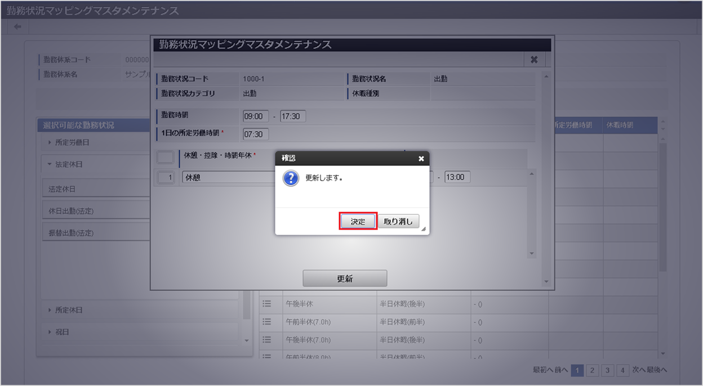Click the 07:30 所定労働時間 field

click(x=256, y=134)
